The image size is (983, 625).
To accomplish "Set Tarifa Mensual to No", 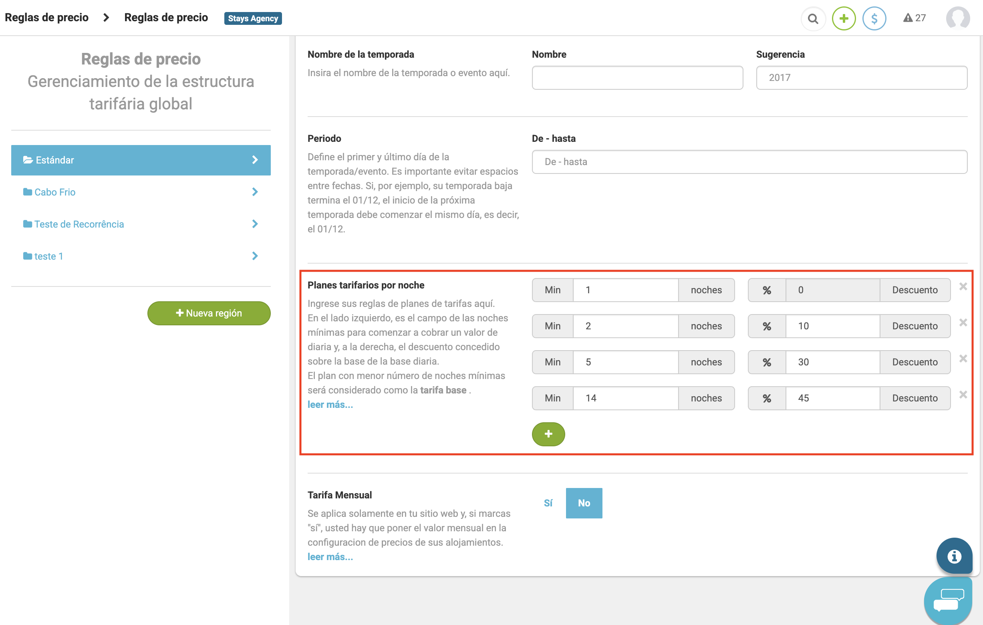I will click(583, 503).
